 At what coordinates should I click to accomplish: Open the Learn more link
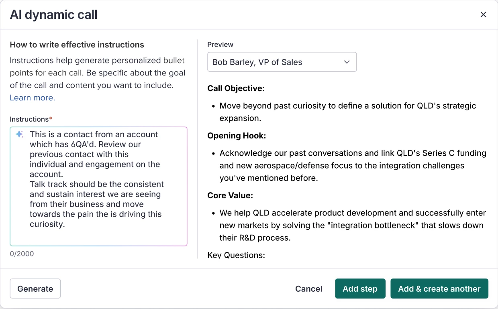[32, 98]
